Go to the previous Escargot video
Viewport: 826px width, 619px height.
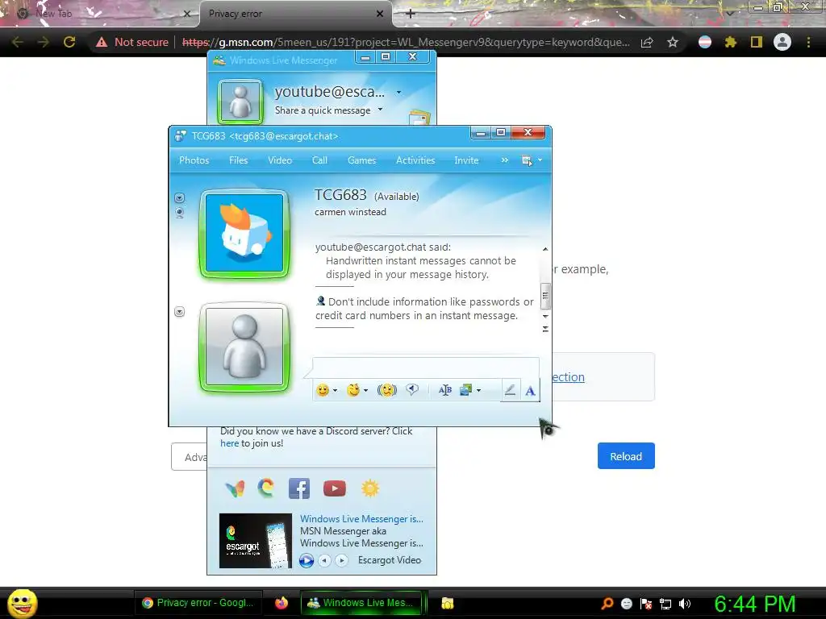(324, 561)
